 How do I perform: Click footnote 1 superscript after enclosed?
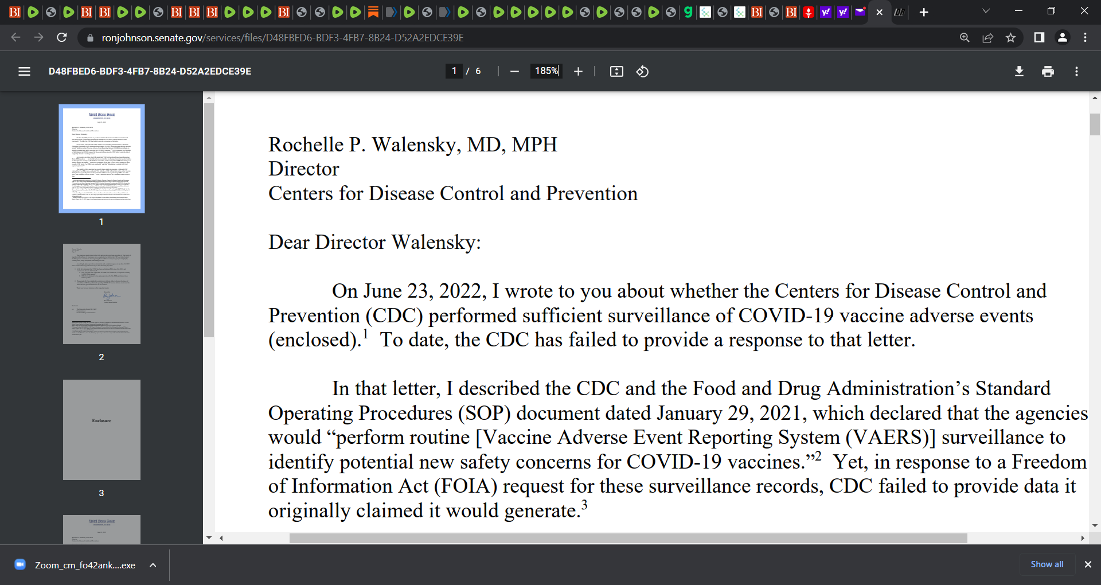pyautogui.click(x=365, y=333)
